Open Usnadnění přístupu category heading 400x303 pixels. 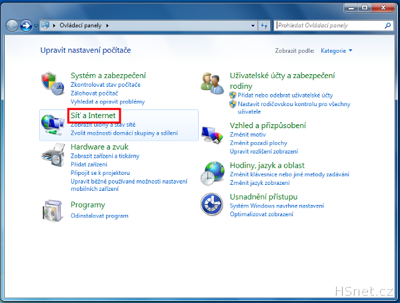[263, 197]
